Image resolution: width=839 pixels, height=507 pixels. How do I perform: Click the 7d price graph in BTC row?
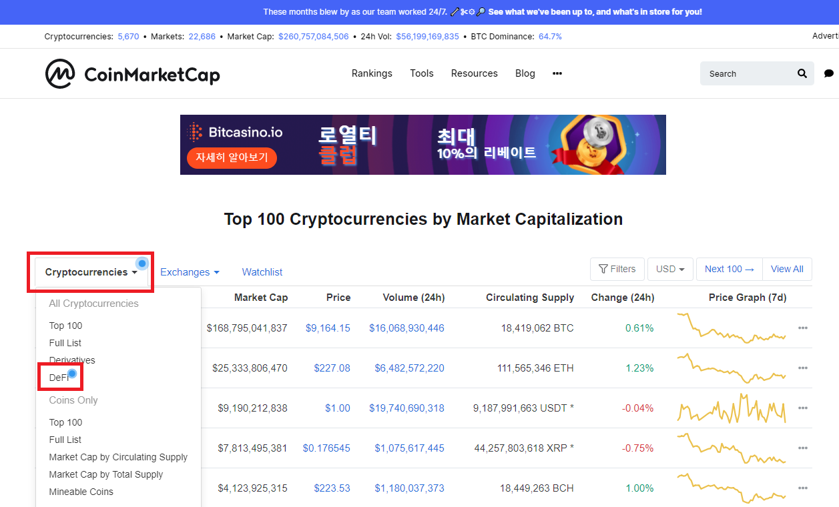732,328
